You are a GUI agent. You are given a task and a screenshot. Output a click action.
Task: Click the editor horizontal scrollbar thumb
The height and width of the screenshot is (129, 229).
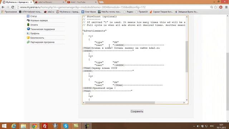click(120, 102)
